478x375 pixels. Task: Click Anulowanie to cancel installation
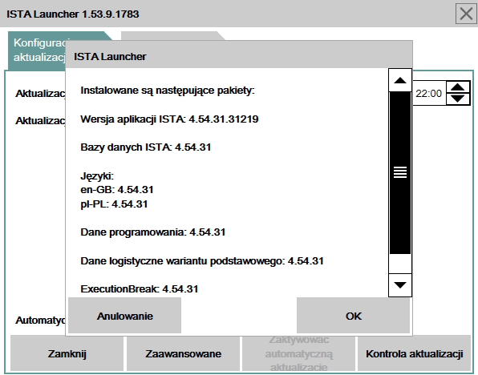[x=124, y=316]
